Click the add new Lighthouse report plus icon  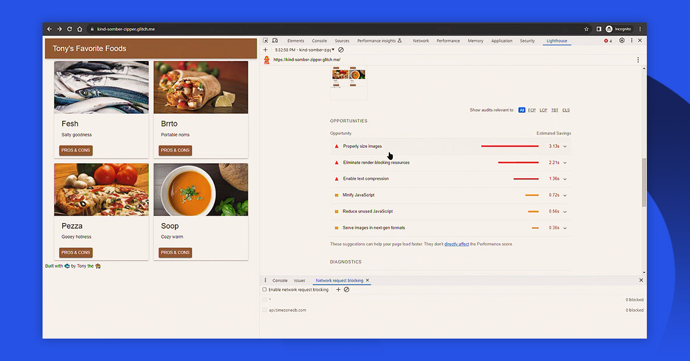pyautogui.click(x=265, y=50)
